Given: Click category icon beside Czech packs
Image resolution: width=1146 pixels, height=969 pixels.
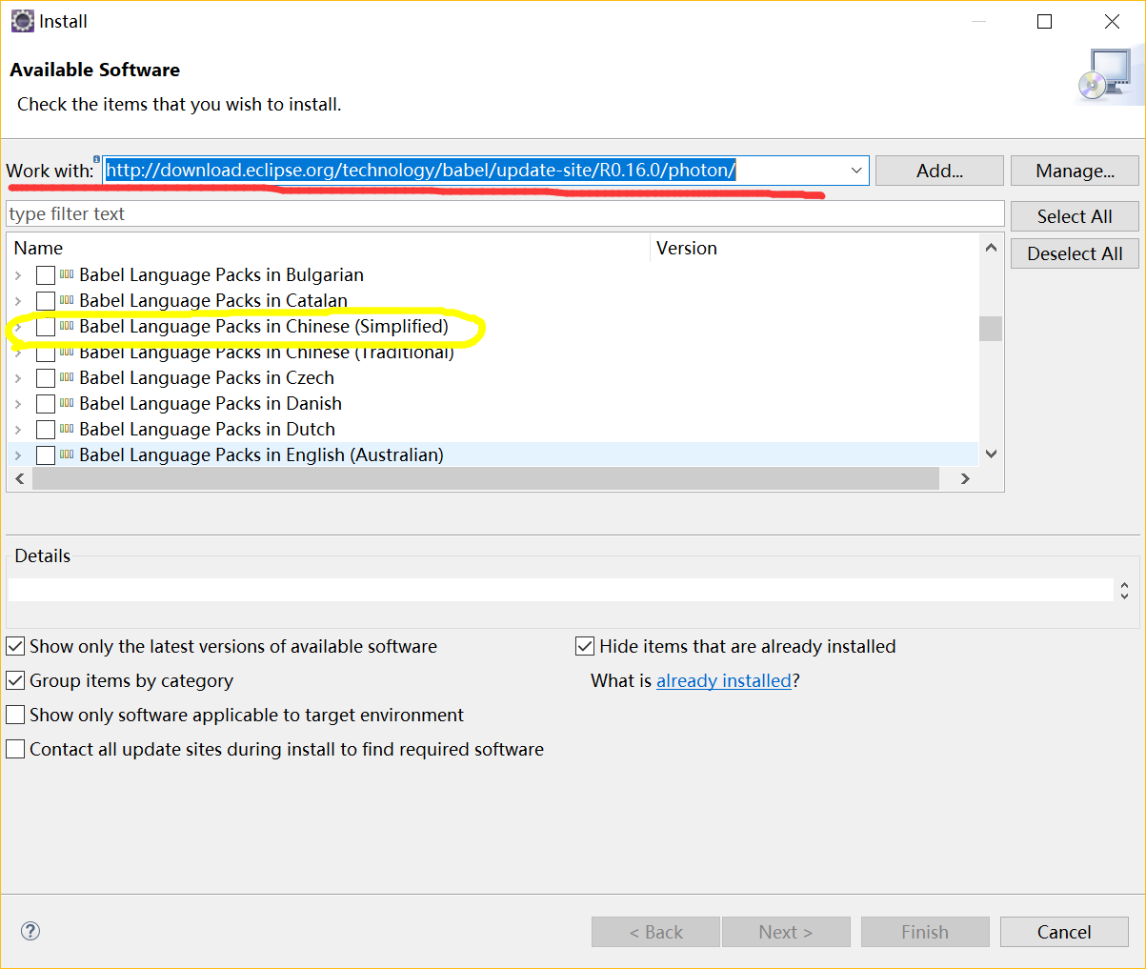Looking at the screenshot, I should pos(67,377).
